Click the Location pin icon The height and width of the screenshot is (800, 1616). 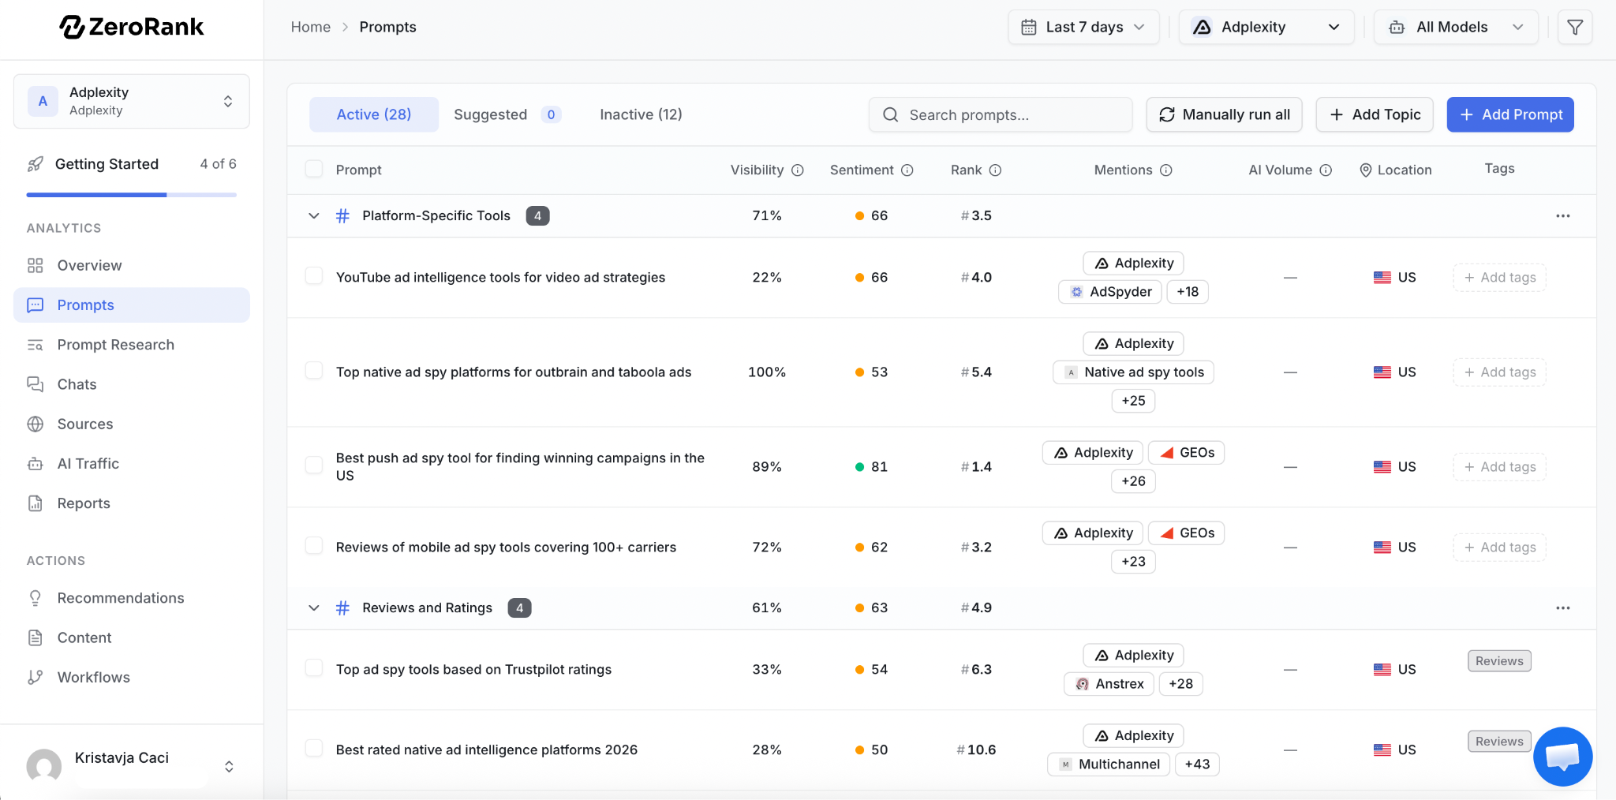pos(1366,170)
